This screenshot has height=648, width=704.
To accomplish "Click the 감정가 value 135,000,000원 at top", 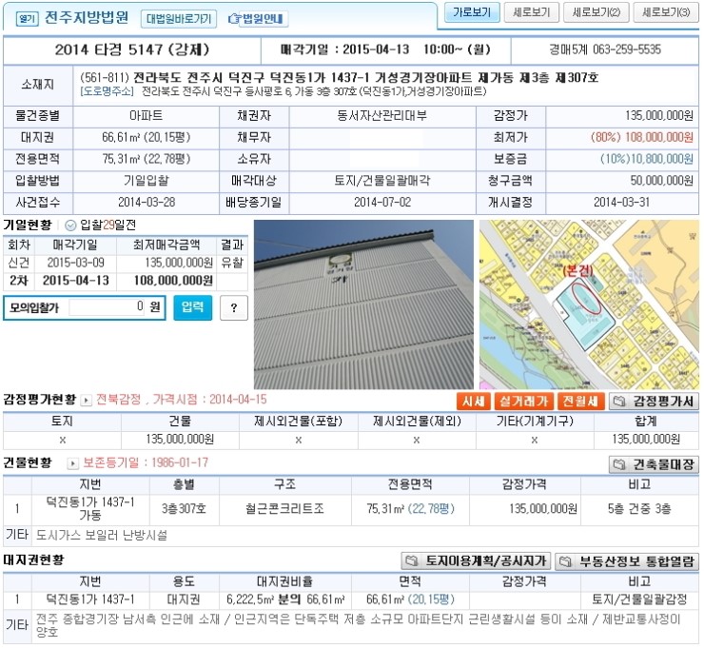I will 659,116.
